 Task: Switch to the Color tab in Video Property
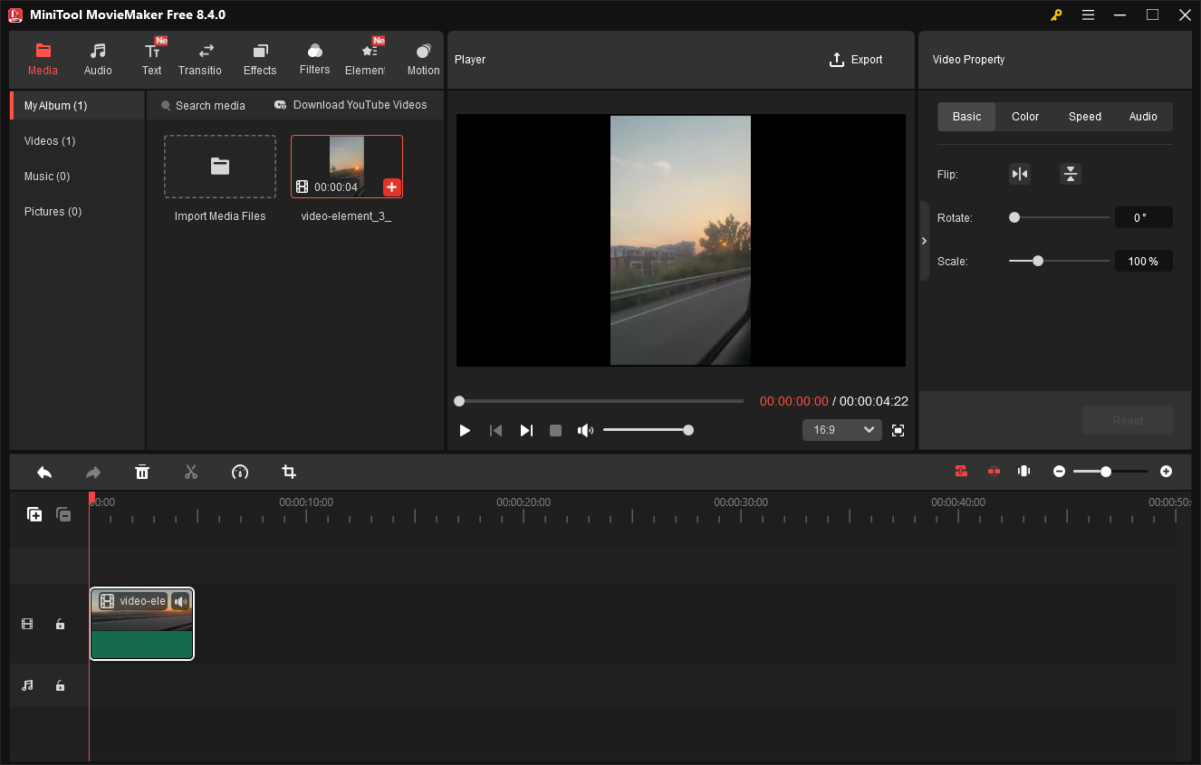click(1024, 116)
